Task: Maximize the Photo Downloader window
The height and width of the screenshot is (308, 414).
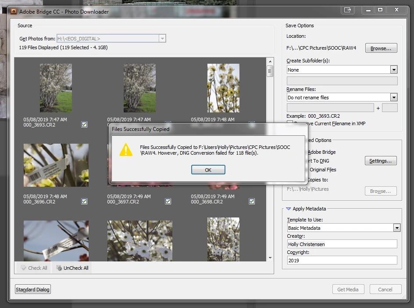Action: (380, 10)
